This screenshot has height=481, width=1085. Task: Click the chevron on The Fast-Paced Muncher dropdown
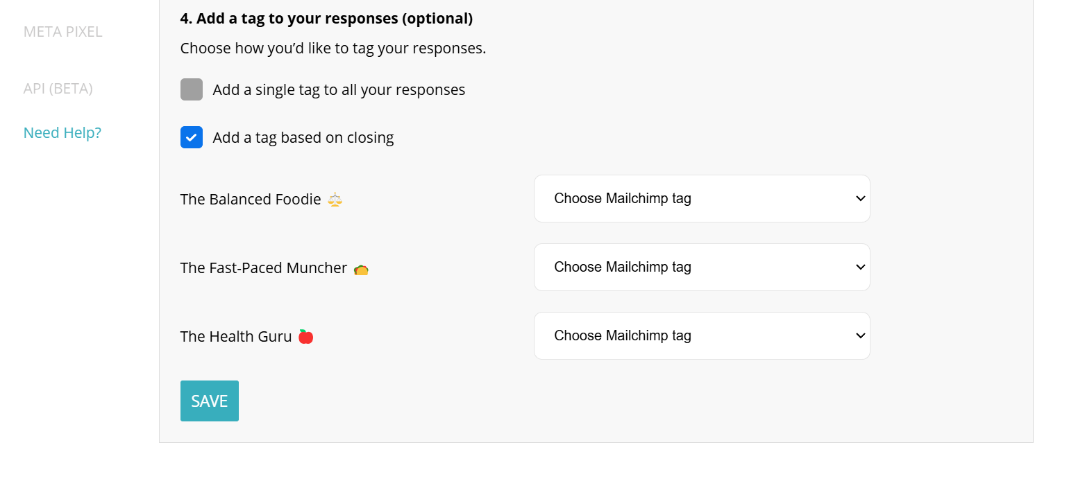pyautogui.click(x=860, y=267)
